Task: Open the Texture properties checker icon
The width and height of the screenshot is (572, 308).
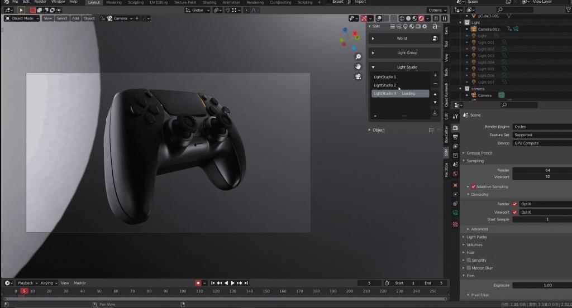Action: tap(455, 224)
